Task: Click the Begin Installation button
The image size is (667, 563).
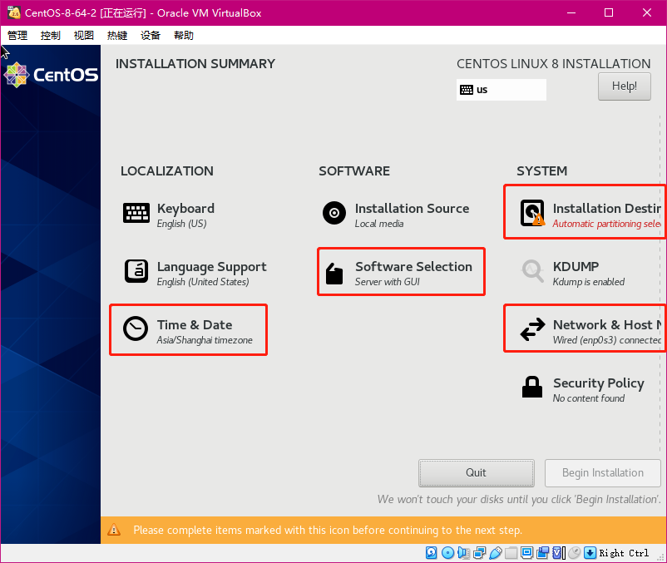Action: coord(602,473)
